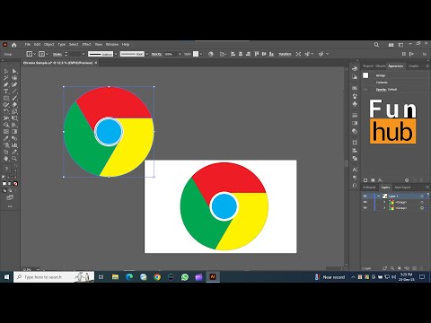Click the Transform link in control bar
Screen dimensions: 431x323
285,54
